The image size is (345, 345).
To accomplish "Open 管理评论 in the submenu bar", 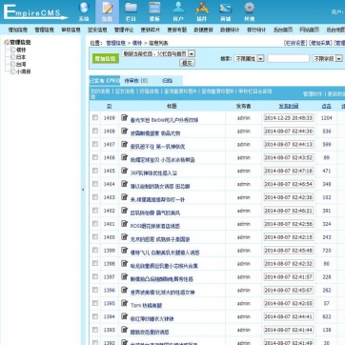I will tap(124, 30).
